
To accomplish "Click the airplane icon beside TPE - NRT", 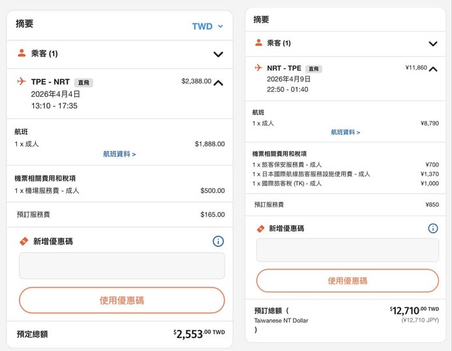I will (x=21, y=82).
